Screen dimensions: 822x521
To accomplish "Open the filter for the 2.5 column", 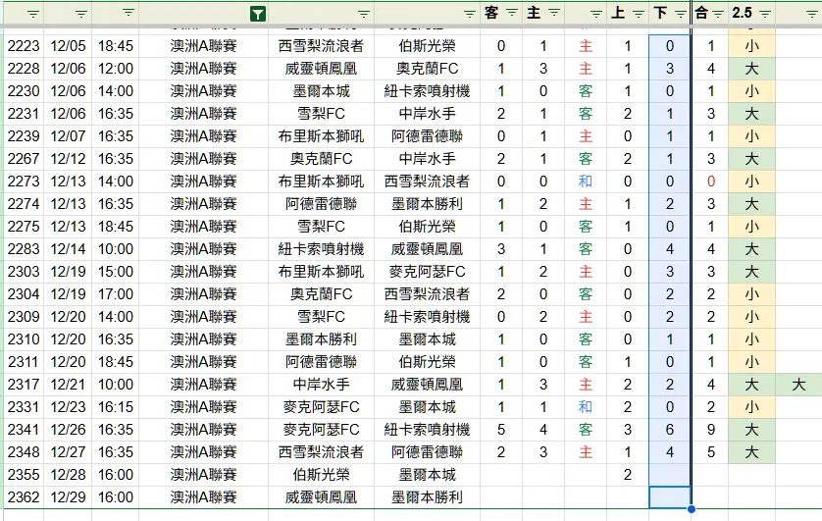I will click(762, 13).
